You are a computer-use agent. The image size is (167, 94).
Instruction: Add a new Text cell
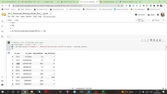16,20
